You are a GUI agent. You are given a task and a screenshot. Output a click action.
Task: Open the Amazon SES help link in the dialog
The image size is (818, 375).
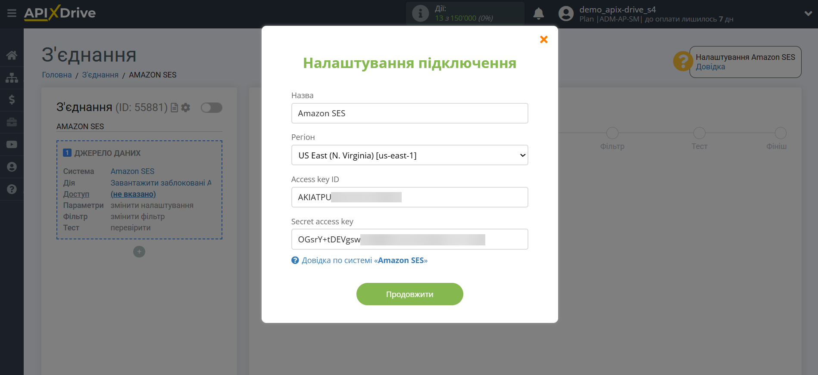pos(364,260)
